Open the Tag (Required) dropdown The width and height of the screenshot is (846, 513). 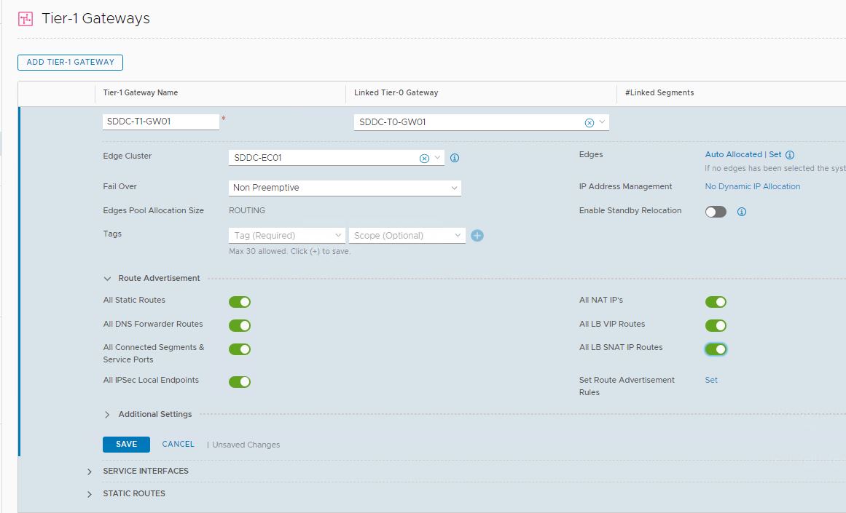[x=287, y=236]
